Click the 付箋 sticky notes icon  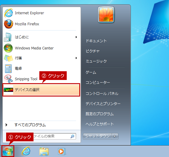point(8,58)
